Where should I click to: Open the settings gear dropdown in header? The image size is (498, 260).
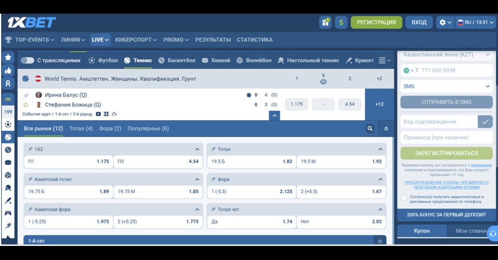[x=445, y=22]
